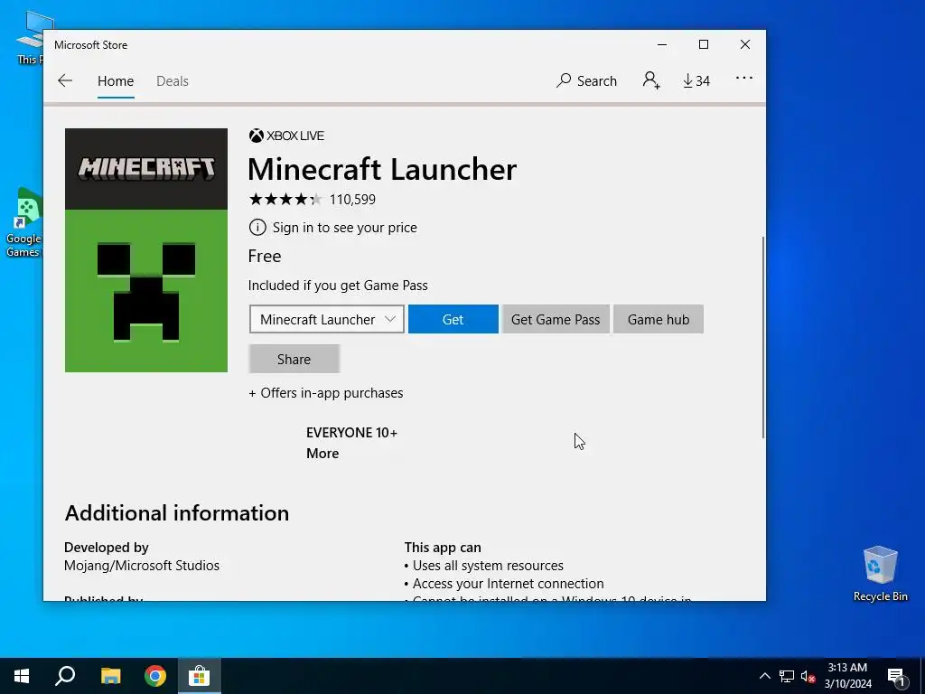Open the Windows Start menu
Image resolution: width=925 pixels, height=694 pixels.
pyautogui.click(x=22, y=676)
